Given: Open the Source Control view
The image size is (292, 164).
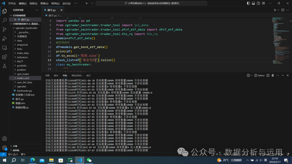Looking at the screenshot, I should pyautogui.click(x=5, y=29).
